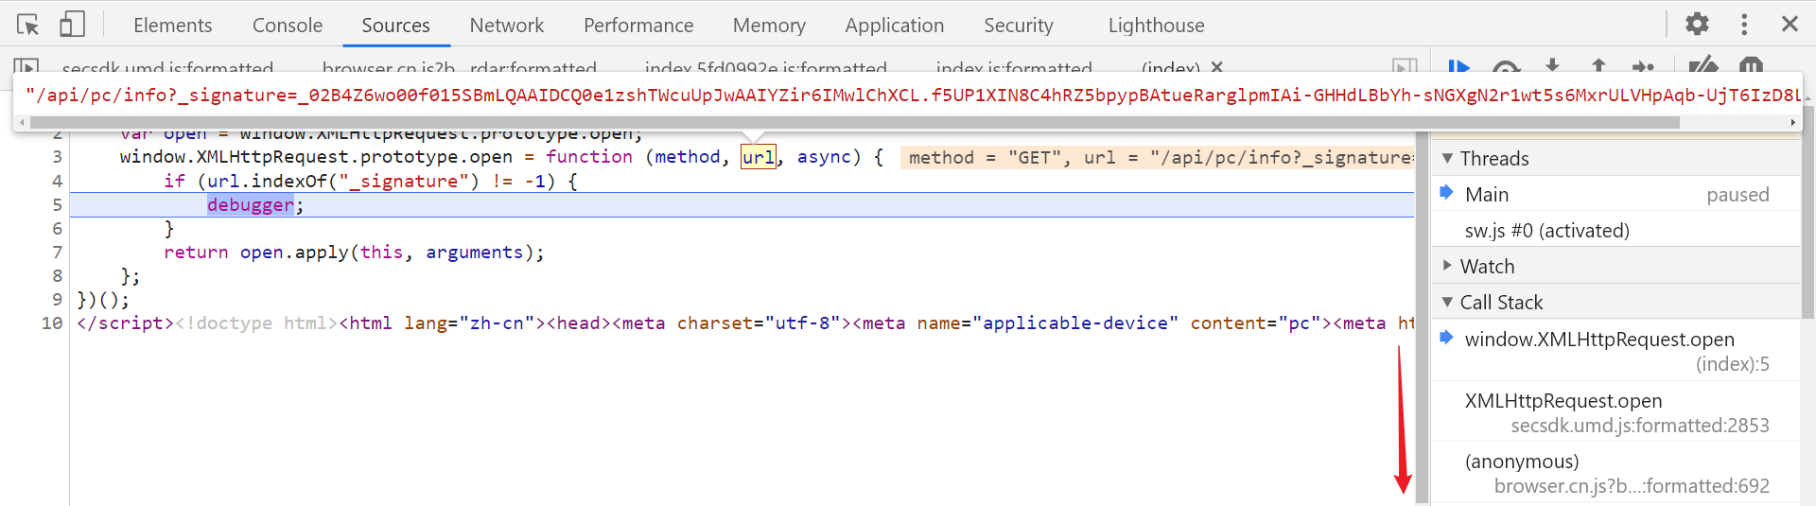The height and width of the screenshot is (506, 1816).
Task: Select window.XMLHttpRequest.open call frame
Action: coord(1615,351)
